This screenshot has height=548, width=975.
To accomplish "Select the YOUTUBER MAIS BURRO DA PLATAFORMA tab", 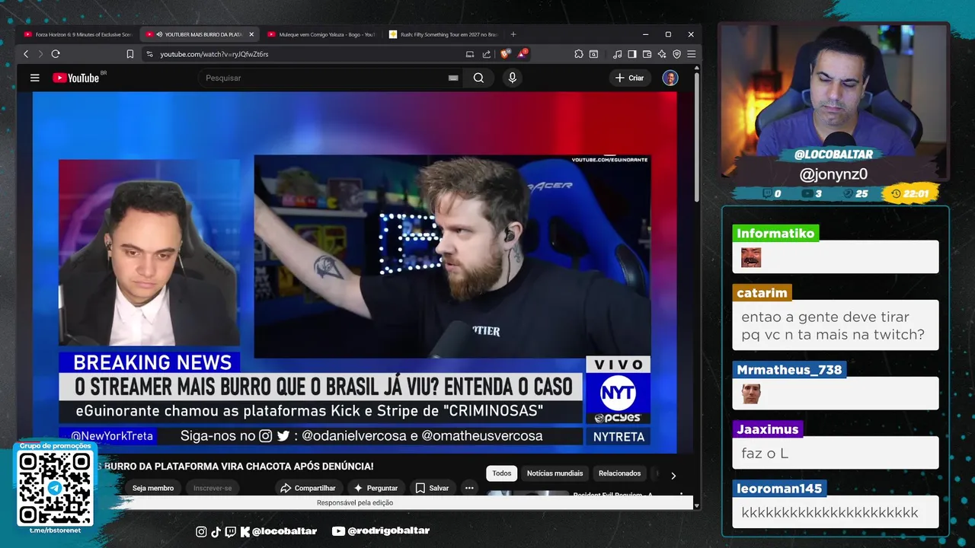I will pyautogui.click(x=198, y=34).
